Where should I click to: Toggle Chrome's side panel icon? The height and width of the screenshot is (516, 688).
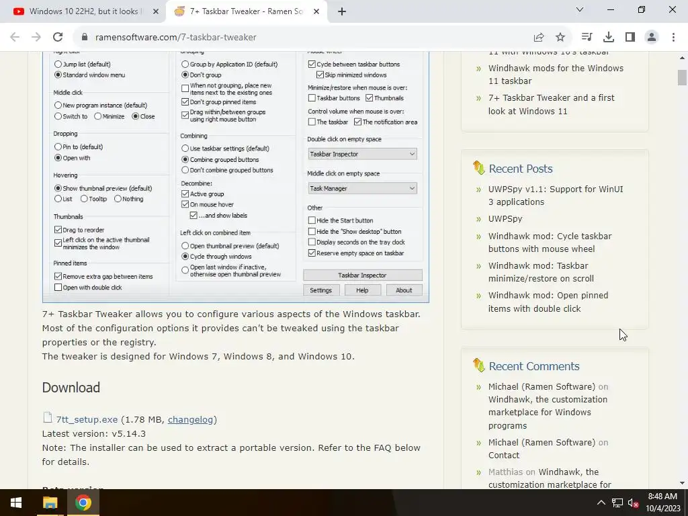tap(630, 37)
